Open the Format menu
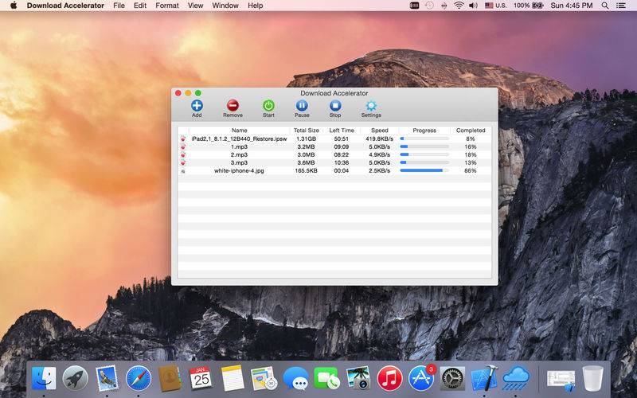 167,6
